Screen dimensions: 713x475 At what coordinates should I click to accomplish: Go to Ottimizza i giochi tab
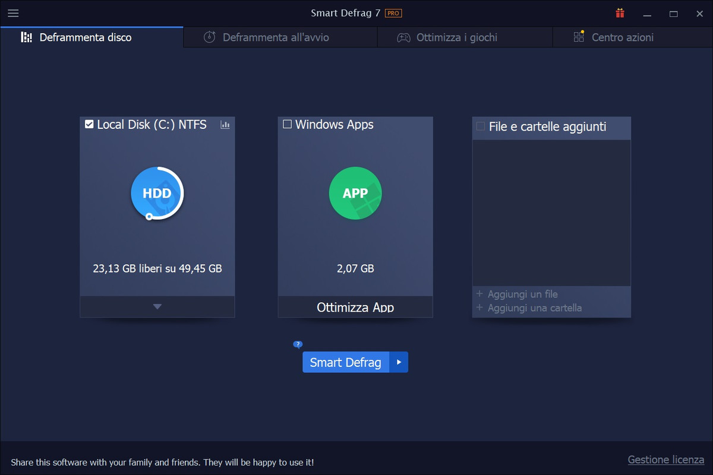point(465,37)
